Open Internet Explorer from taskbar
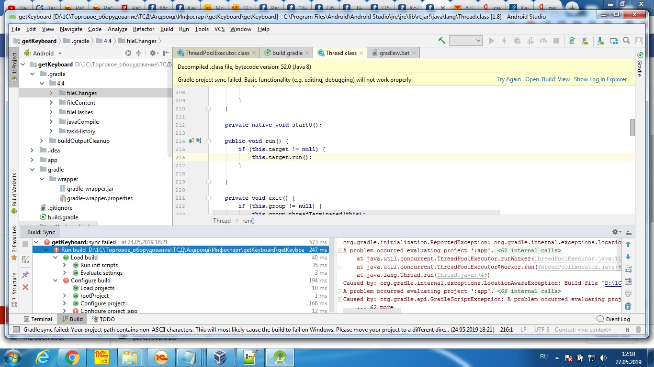This screenshot has height=367, width=654. pos(44,357)
